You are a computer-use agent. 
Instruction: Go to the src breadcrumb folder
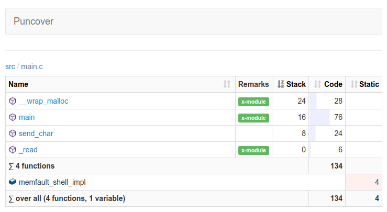(x=10, y=66)
